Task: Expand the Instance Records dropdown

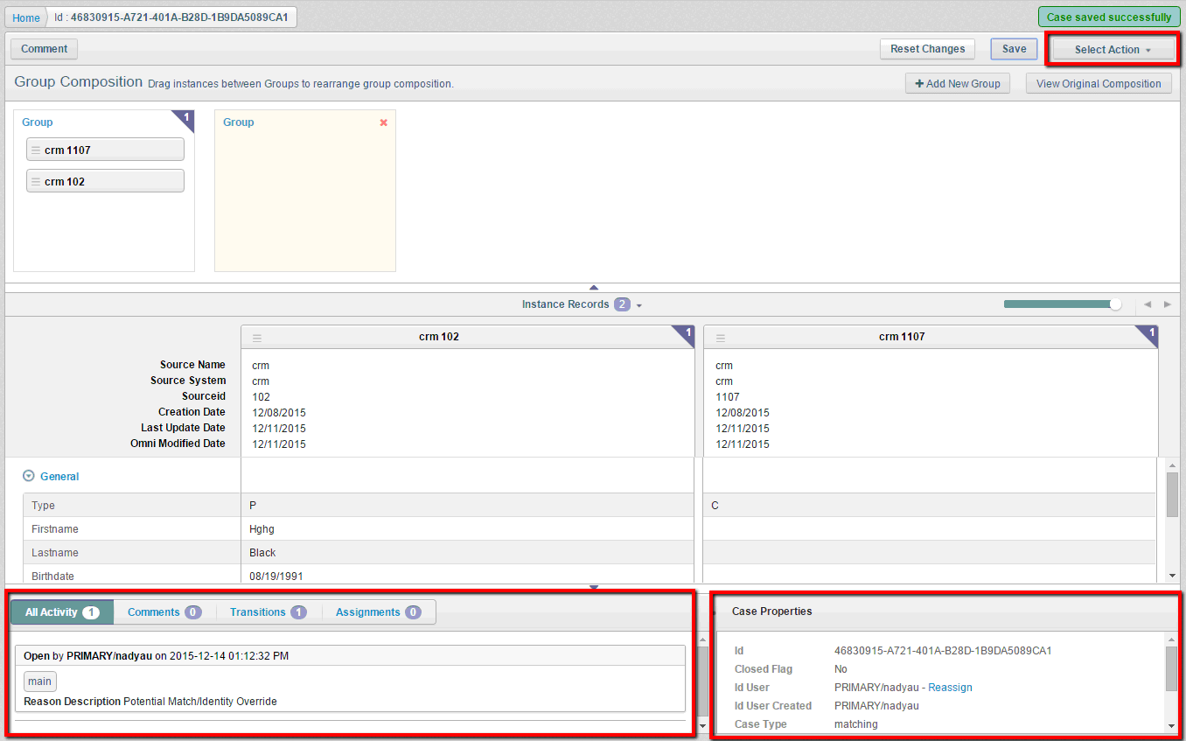Action: pyautogui.click(x=639, y=305)
